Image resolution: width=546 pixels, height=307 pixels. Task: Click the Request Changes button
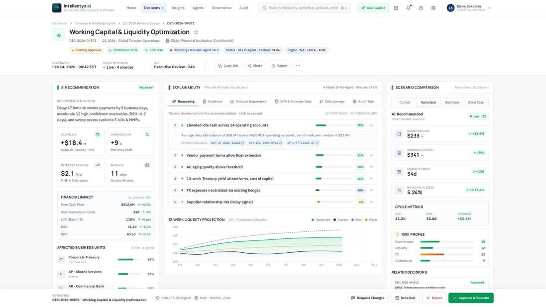tap(368, 298)
